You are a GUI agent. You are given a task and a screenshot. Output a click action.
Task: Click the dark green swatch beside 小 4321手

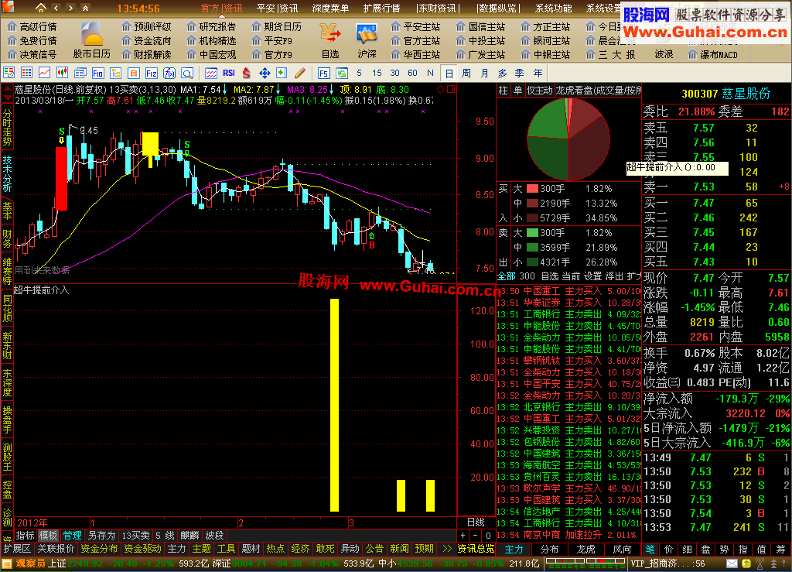tap(532, 262)
